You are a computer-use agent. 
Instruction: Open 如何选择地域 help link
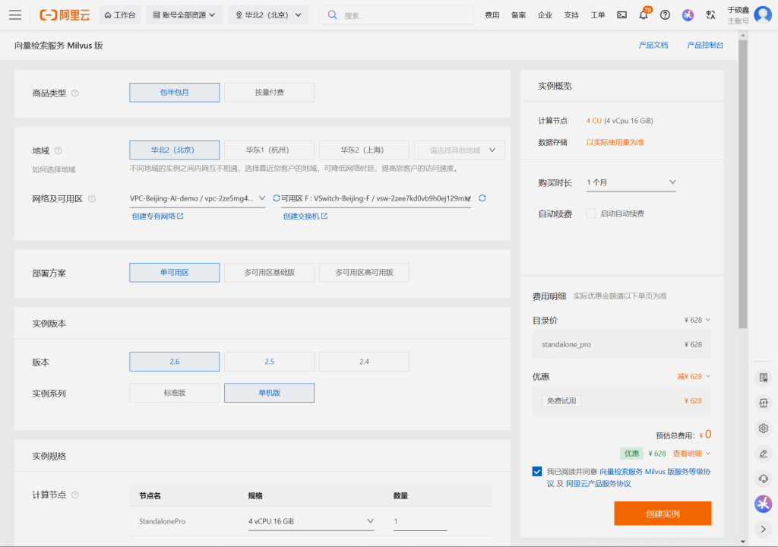click(54, 169)
